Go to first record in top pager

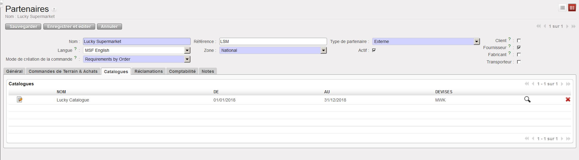[538, 27]
